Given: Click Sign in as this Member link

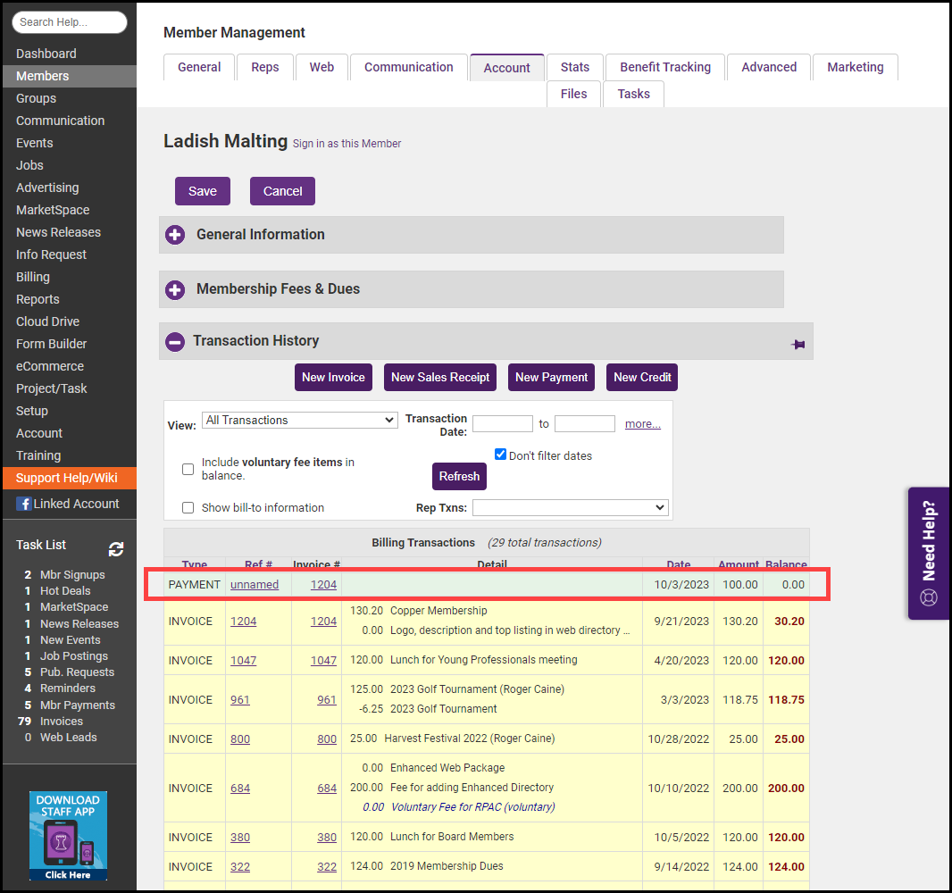Looking at the screenshot, I should (x=347, y=144).
